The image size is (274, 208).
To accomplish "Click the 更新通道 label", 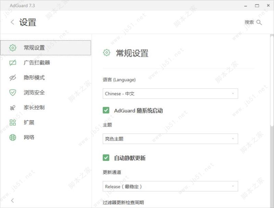I will tap(112, 172).
